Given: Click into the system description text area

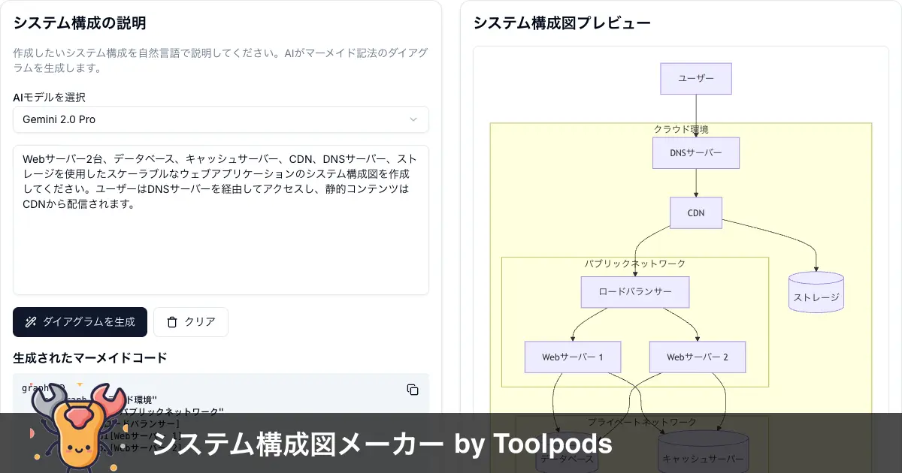Looking at the screenshot, I should pos(221,220).
